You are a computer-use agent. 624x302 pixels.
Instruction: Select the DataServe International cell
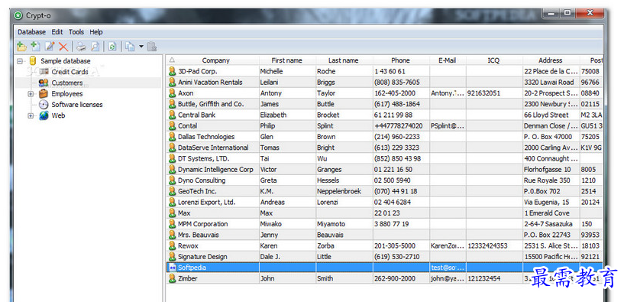pos(213,148)
